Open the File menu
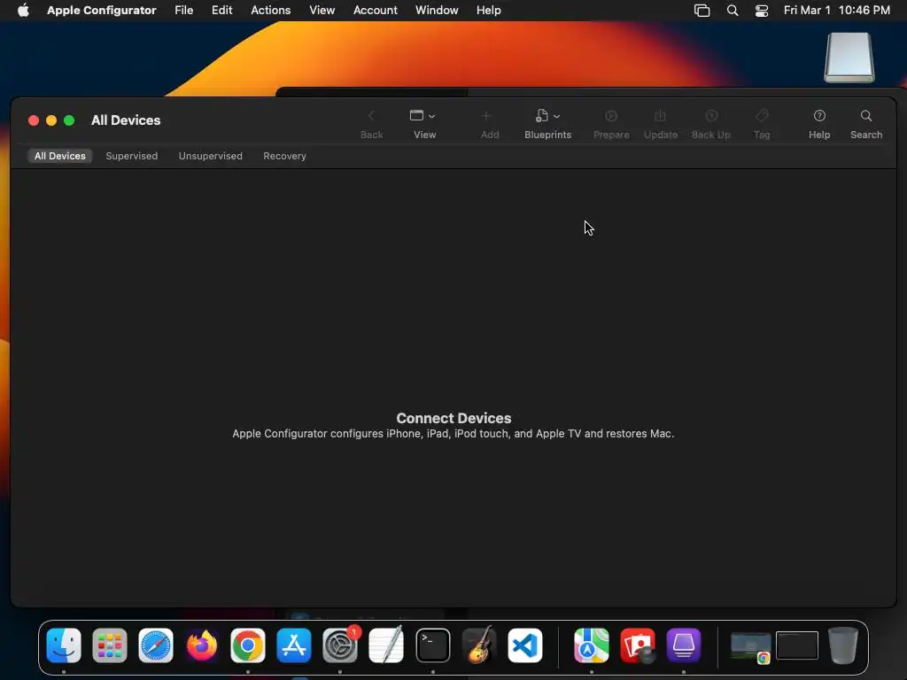 coord(184,11)
